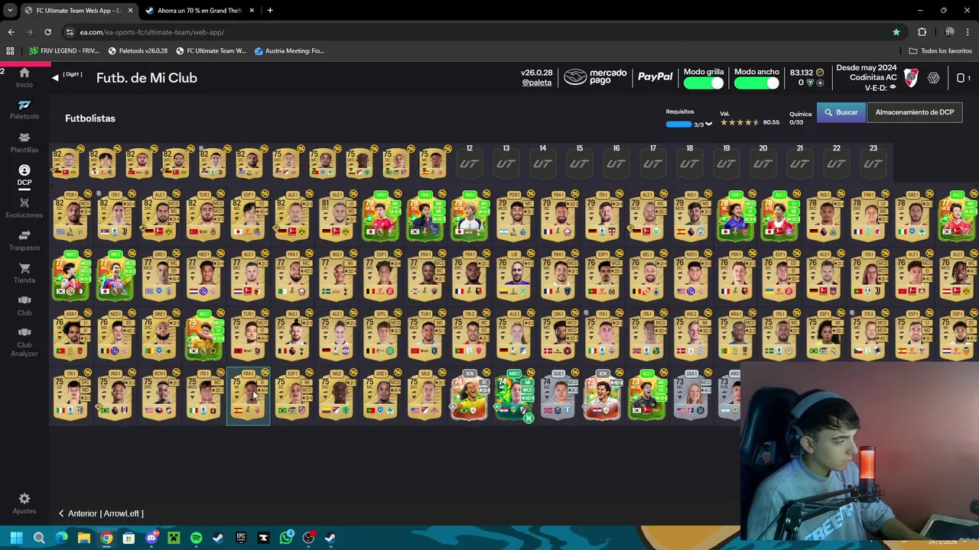Open FRIV LEGEND bookmark

[64, 50]
